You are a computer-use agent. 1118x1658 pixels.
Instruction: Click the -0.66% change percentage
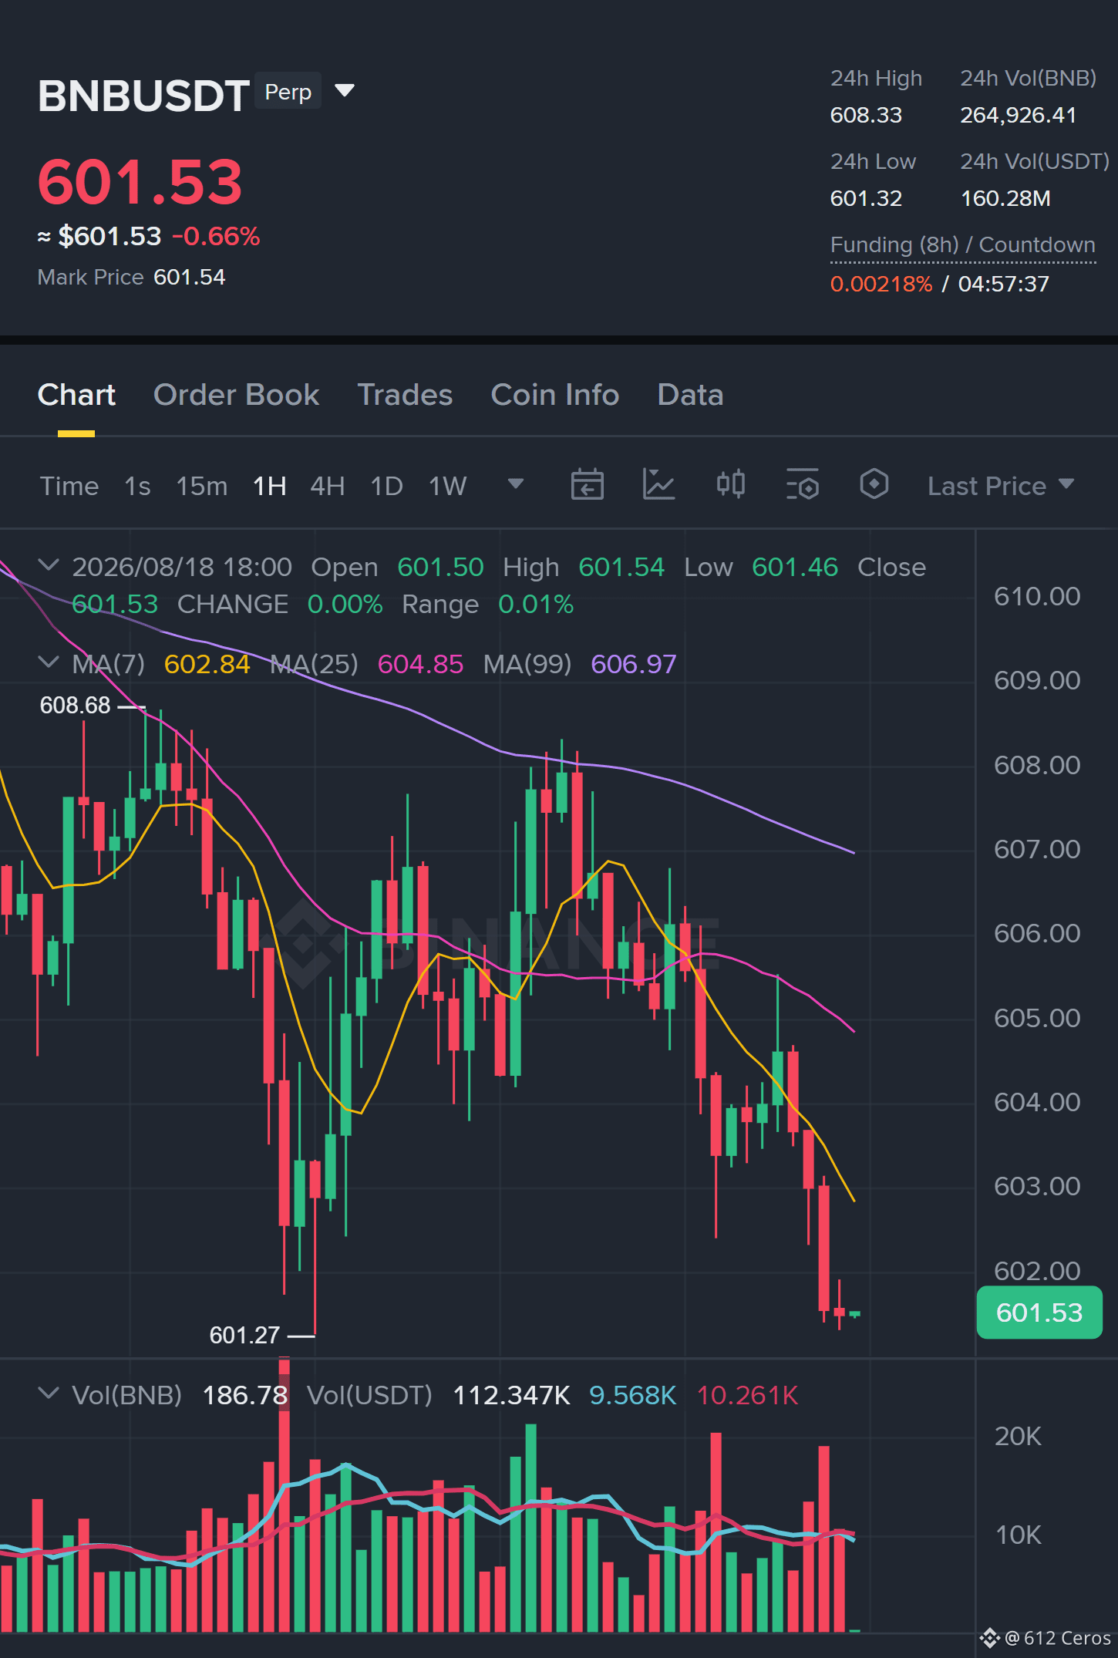216,236
